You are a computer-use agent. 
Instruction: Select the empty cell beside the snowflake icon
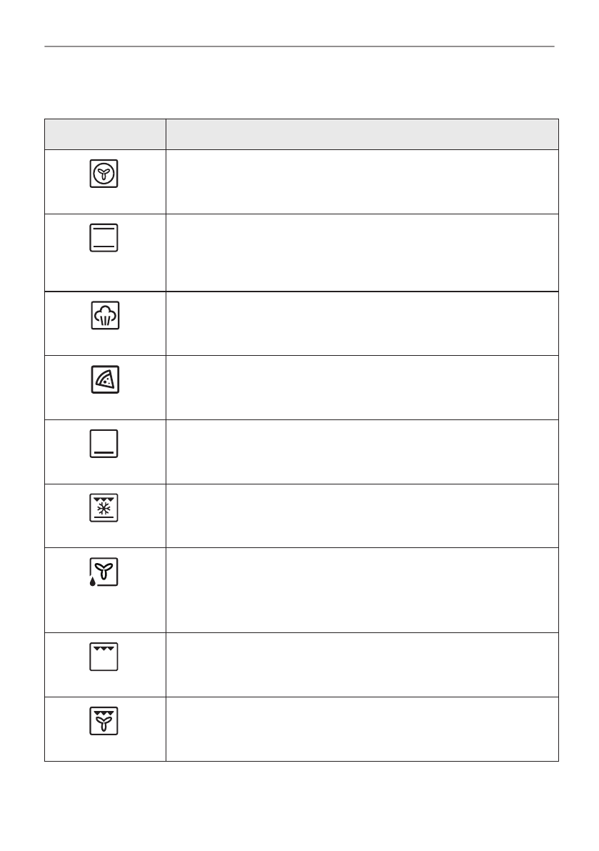coord(361,516)
